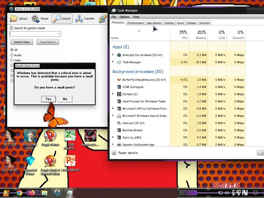The height and width of the screenshot is (198, 264).
Task: Open the Options menu in Task Manager
Action: coord(125,17)
